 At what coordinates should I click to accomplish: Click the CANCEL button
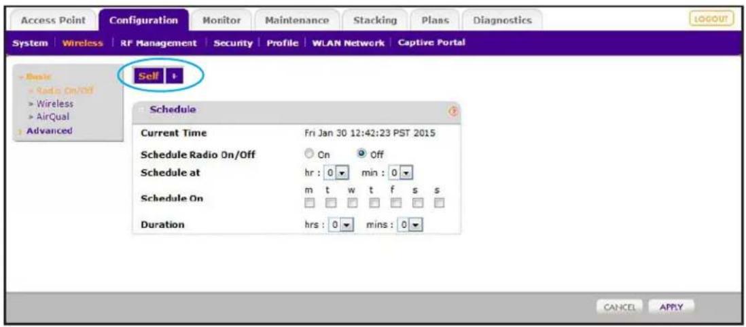[619, 307]
